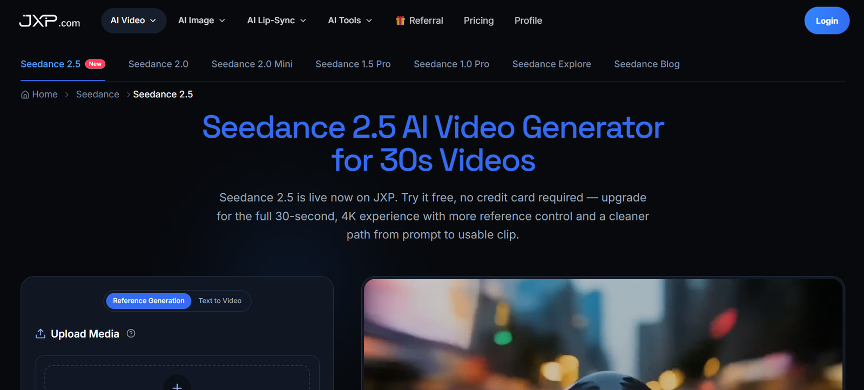Screen dimensions: 864x390
Task: Expand the AI Image dropdown
Action: coord(202,21)
